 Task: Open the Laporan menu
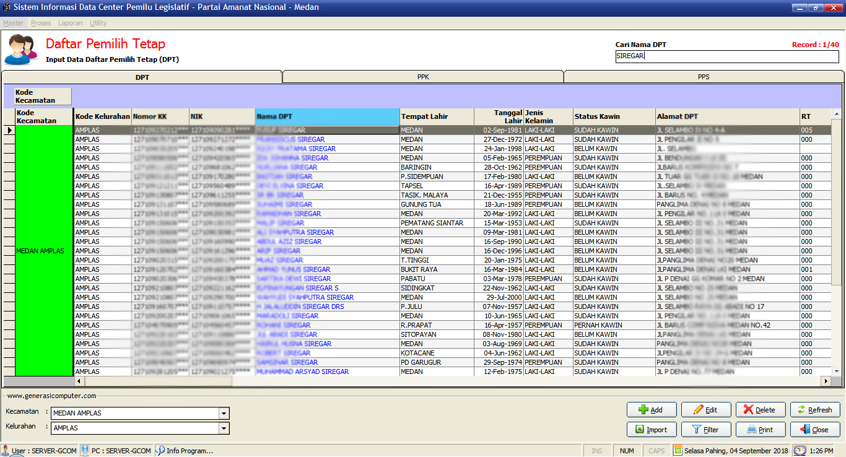point(70,23)
